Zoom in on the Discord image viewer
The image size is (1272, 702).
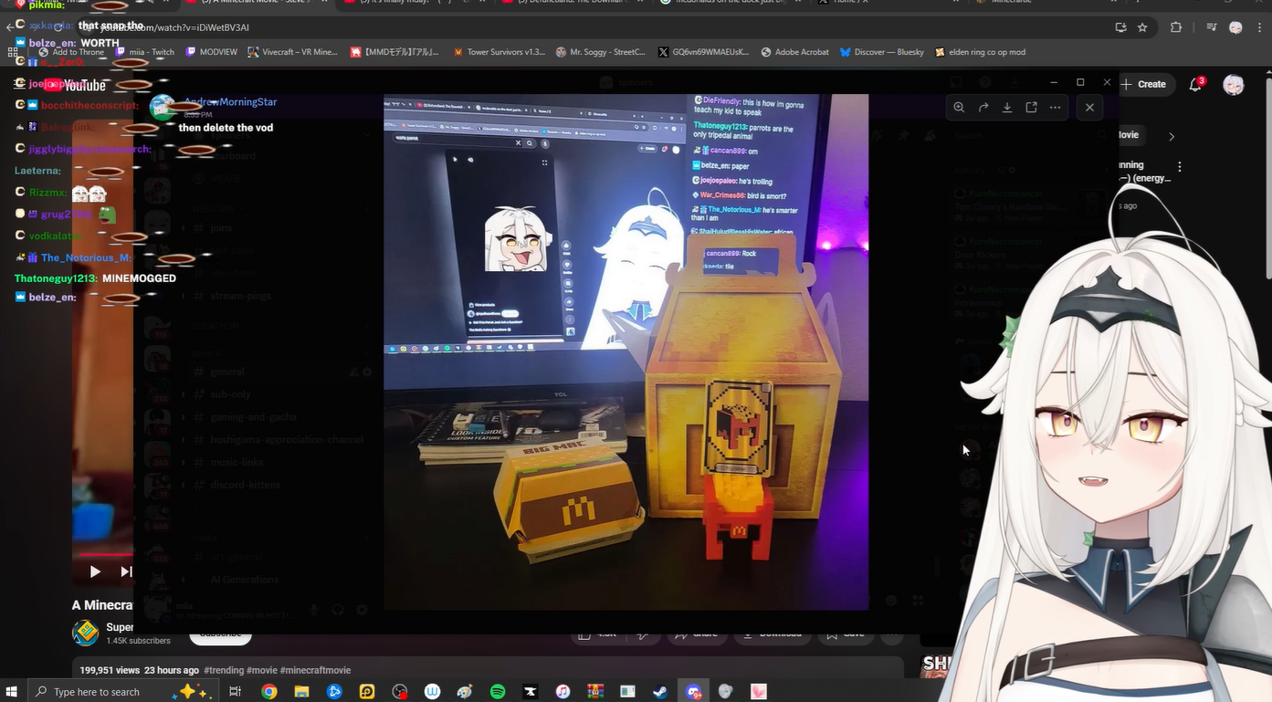coord(959,108)
